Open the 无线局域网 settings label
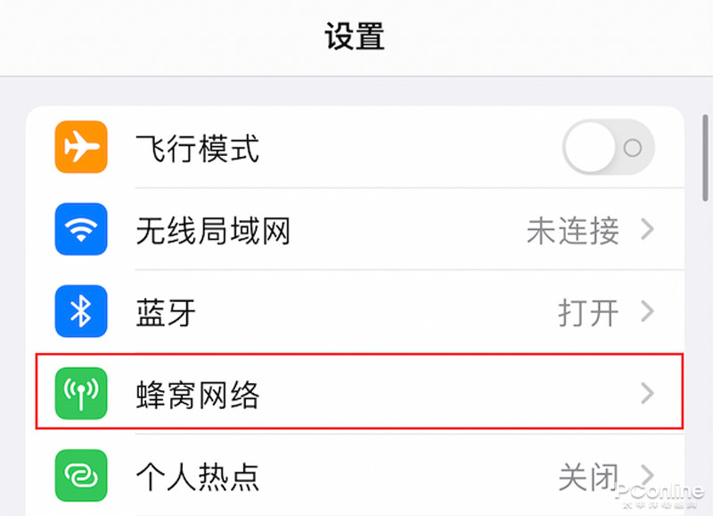This screenshot has height=516, width=713. coord(213,232)
